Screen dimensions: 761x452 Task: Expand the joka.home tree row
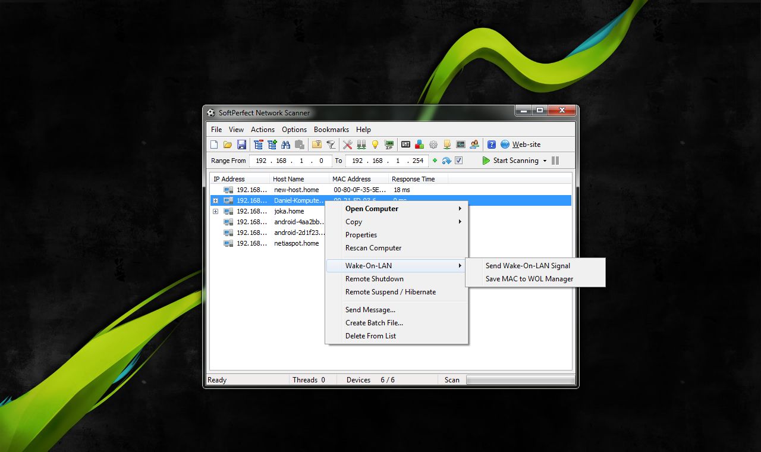[x=216, y=211]
